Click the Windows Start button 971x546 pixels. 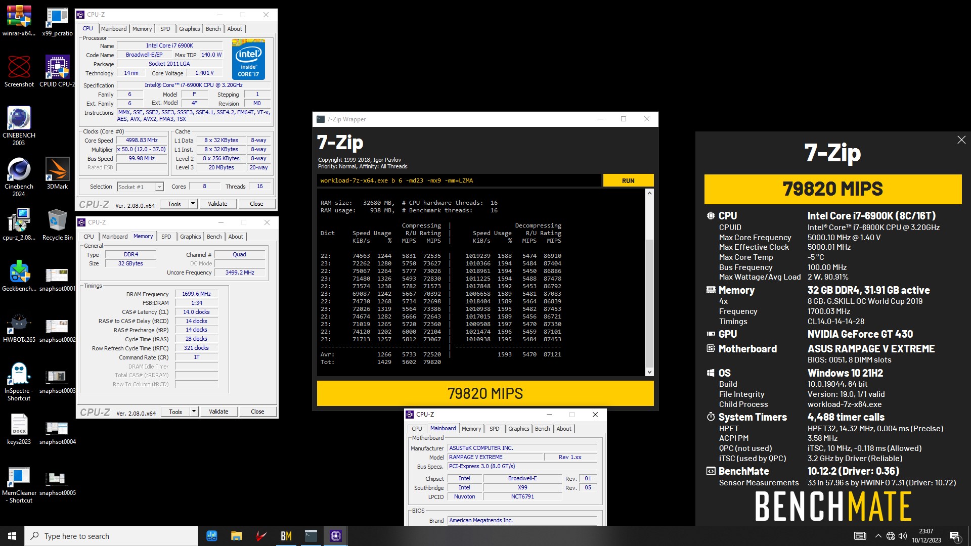click(x=12, y=536)
